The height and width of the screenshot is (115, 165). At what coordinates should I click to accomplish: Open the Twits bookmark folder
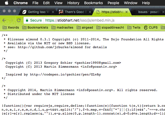click(134, 28)
